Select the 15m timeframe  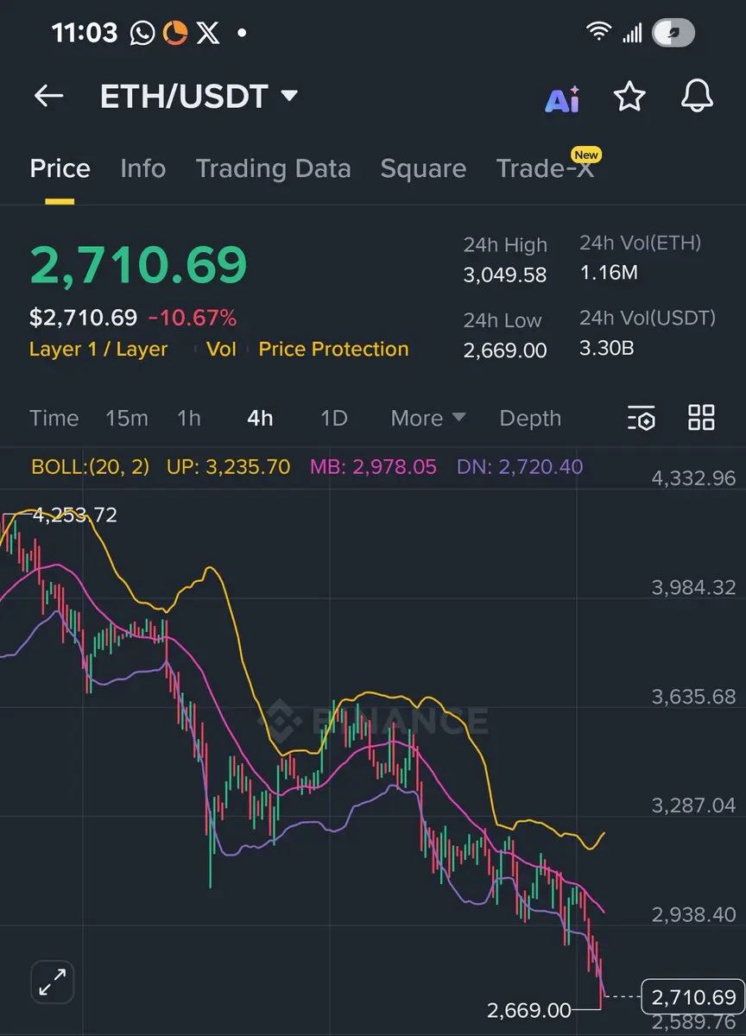point(127,418)
